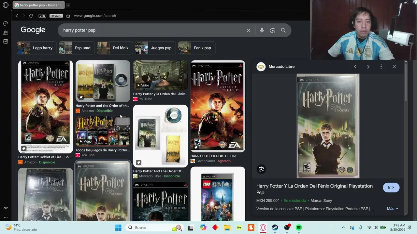Click the GX corner icon in sidebar
417x234 pixels.
6,208
